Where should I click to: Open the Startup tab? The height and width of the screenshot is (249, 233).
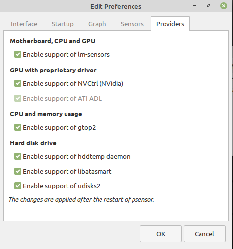(63, 24)
